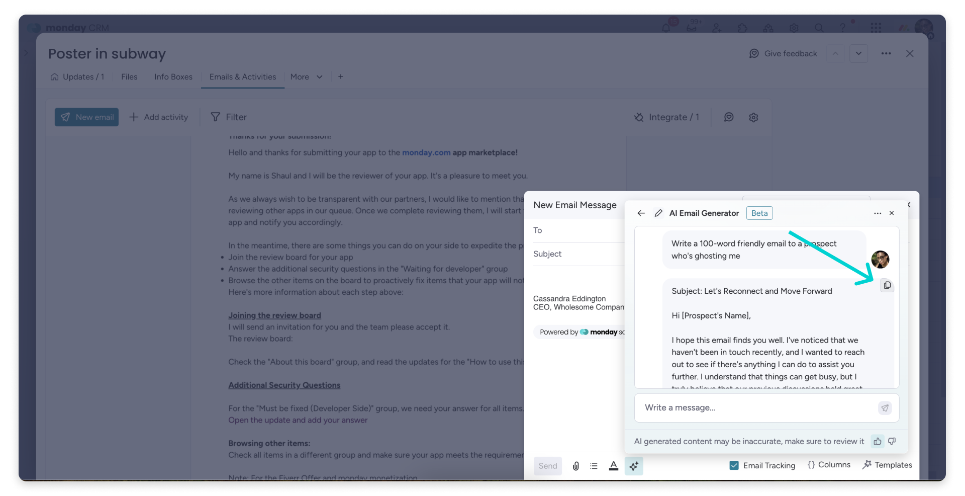965x496 pixels.
Task: Click the Poster in subway title
Action: (x=107, y=54)
